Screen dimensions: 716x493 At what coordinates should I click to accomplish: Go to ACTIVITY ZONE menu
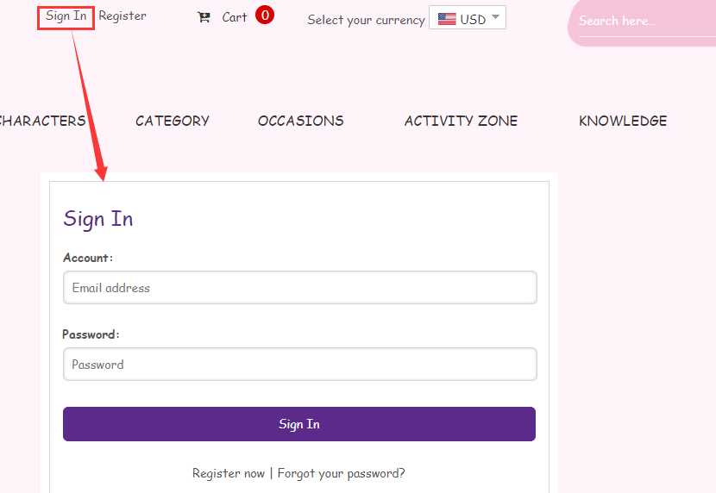(461, 121)
